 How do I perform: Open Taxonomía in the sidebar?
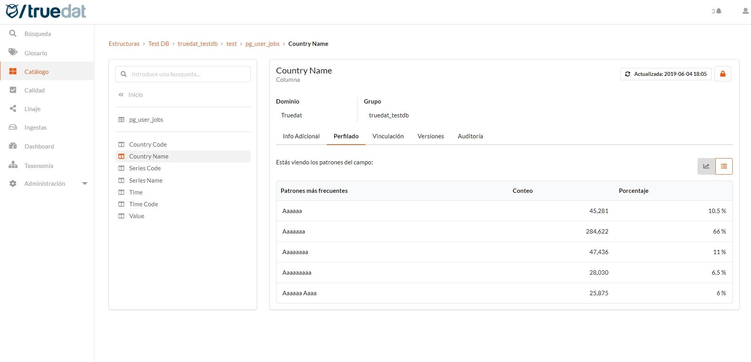38,166
